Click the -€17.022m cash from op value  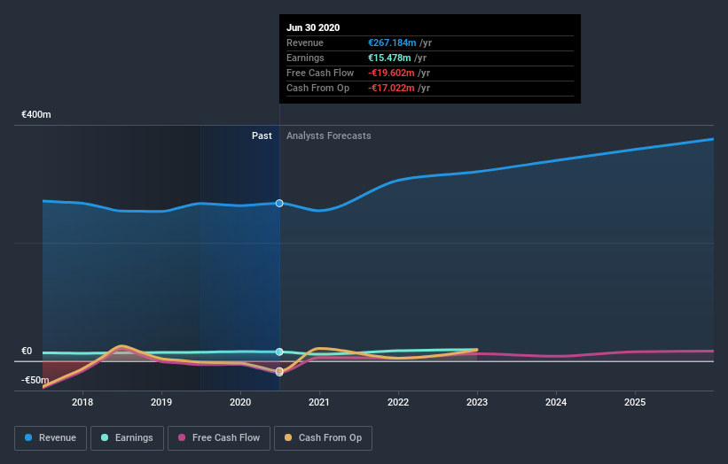point(391,88)
